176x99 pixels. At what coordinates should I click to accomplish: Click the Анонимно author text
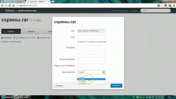click(x=7, y=38)
